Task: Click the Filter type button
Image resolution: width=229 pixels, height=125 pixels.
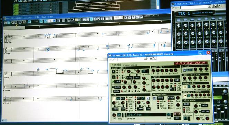Action: pyautogui.click(x=177, y=80)
